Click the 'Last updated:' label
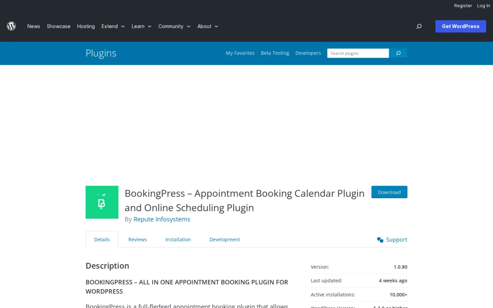Screen dimensions: 493x308 tap(327, 280)
